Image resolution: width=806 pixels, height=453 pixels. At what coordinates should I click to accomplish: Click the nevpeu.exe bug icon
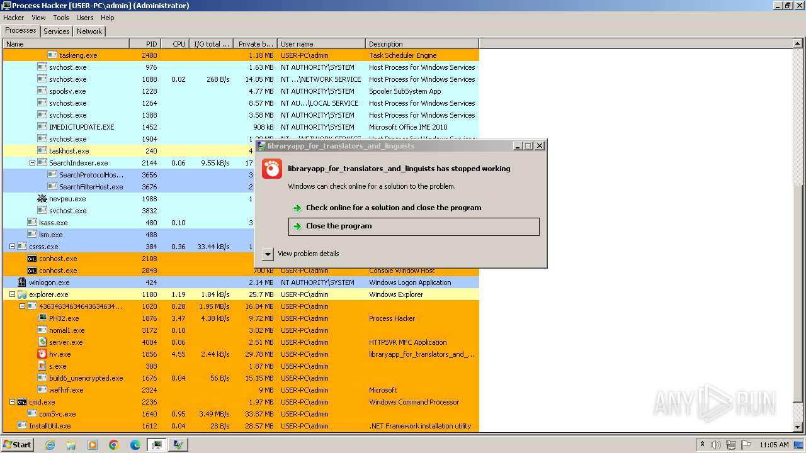(42, 199)
